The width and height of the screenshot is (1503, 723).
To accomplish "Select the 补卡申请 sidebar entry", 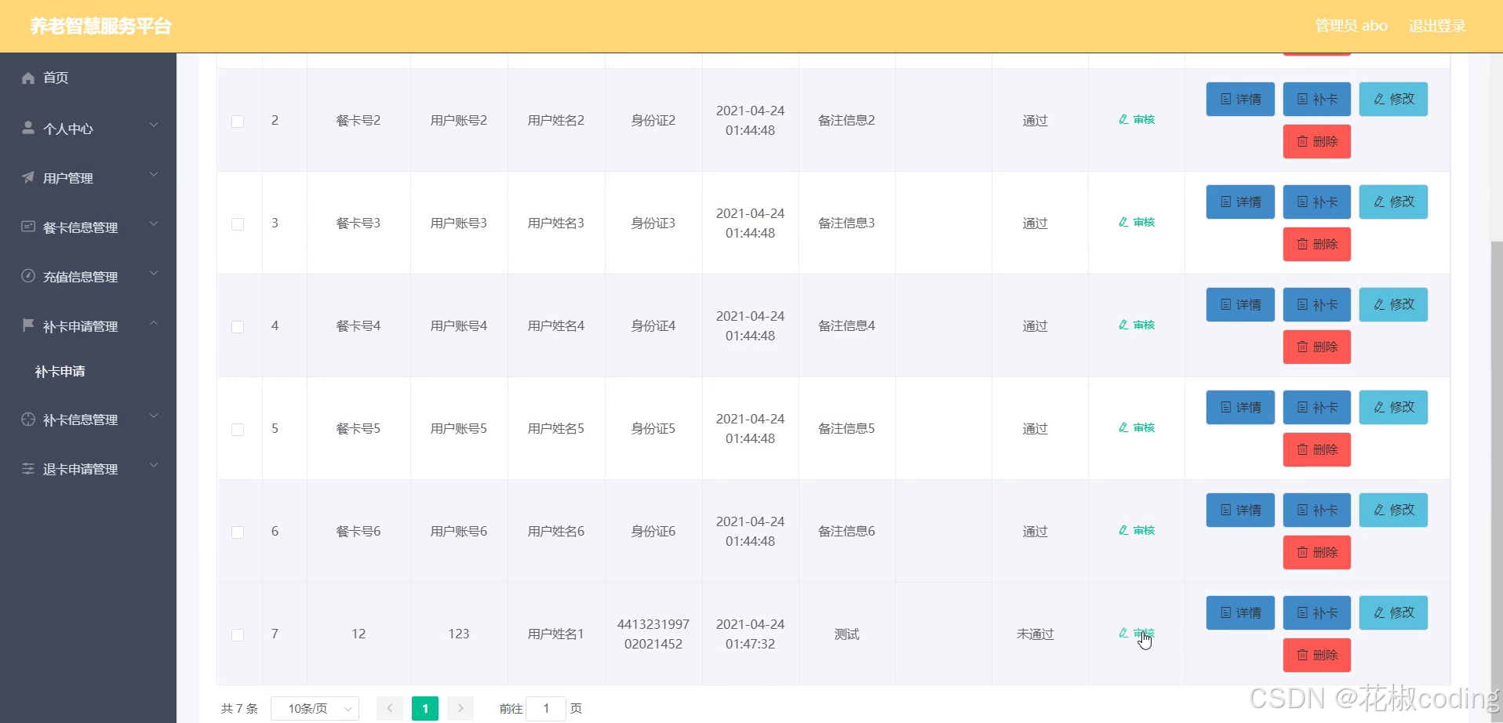I will tap(60, 371).
